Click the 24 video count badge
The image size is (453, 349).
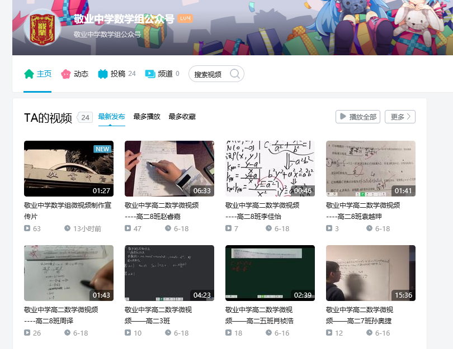tap(86, 117)
